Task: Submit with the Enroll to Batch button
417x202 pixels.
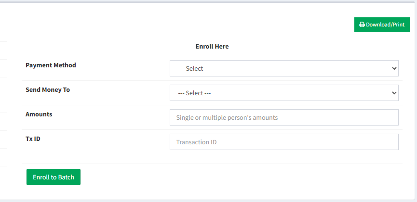Action: (x=54, y=177)
